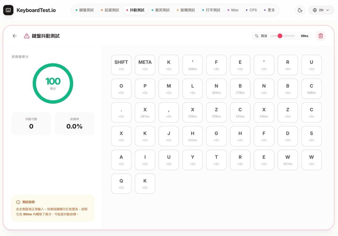Open the 衝突測試 test page
The height and width of the screenshot is (236, 338).
(x=162, y=10)
